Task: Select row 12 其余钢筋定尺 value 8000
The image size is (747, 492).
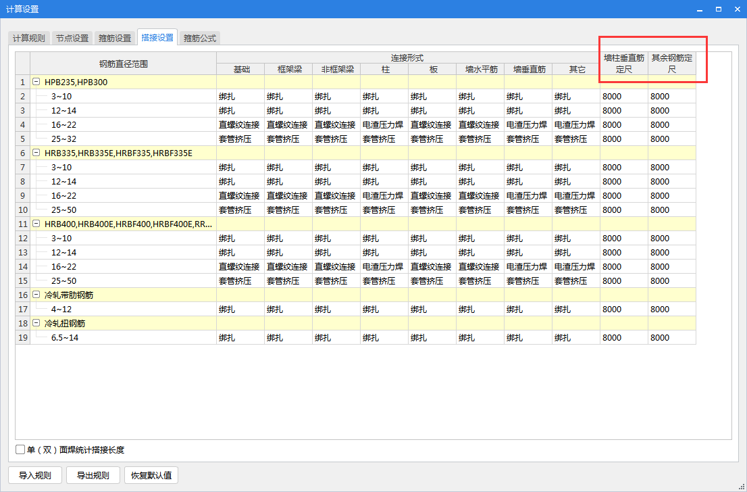Action: coord(672,238)
